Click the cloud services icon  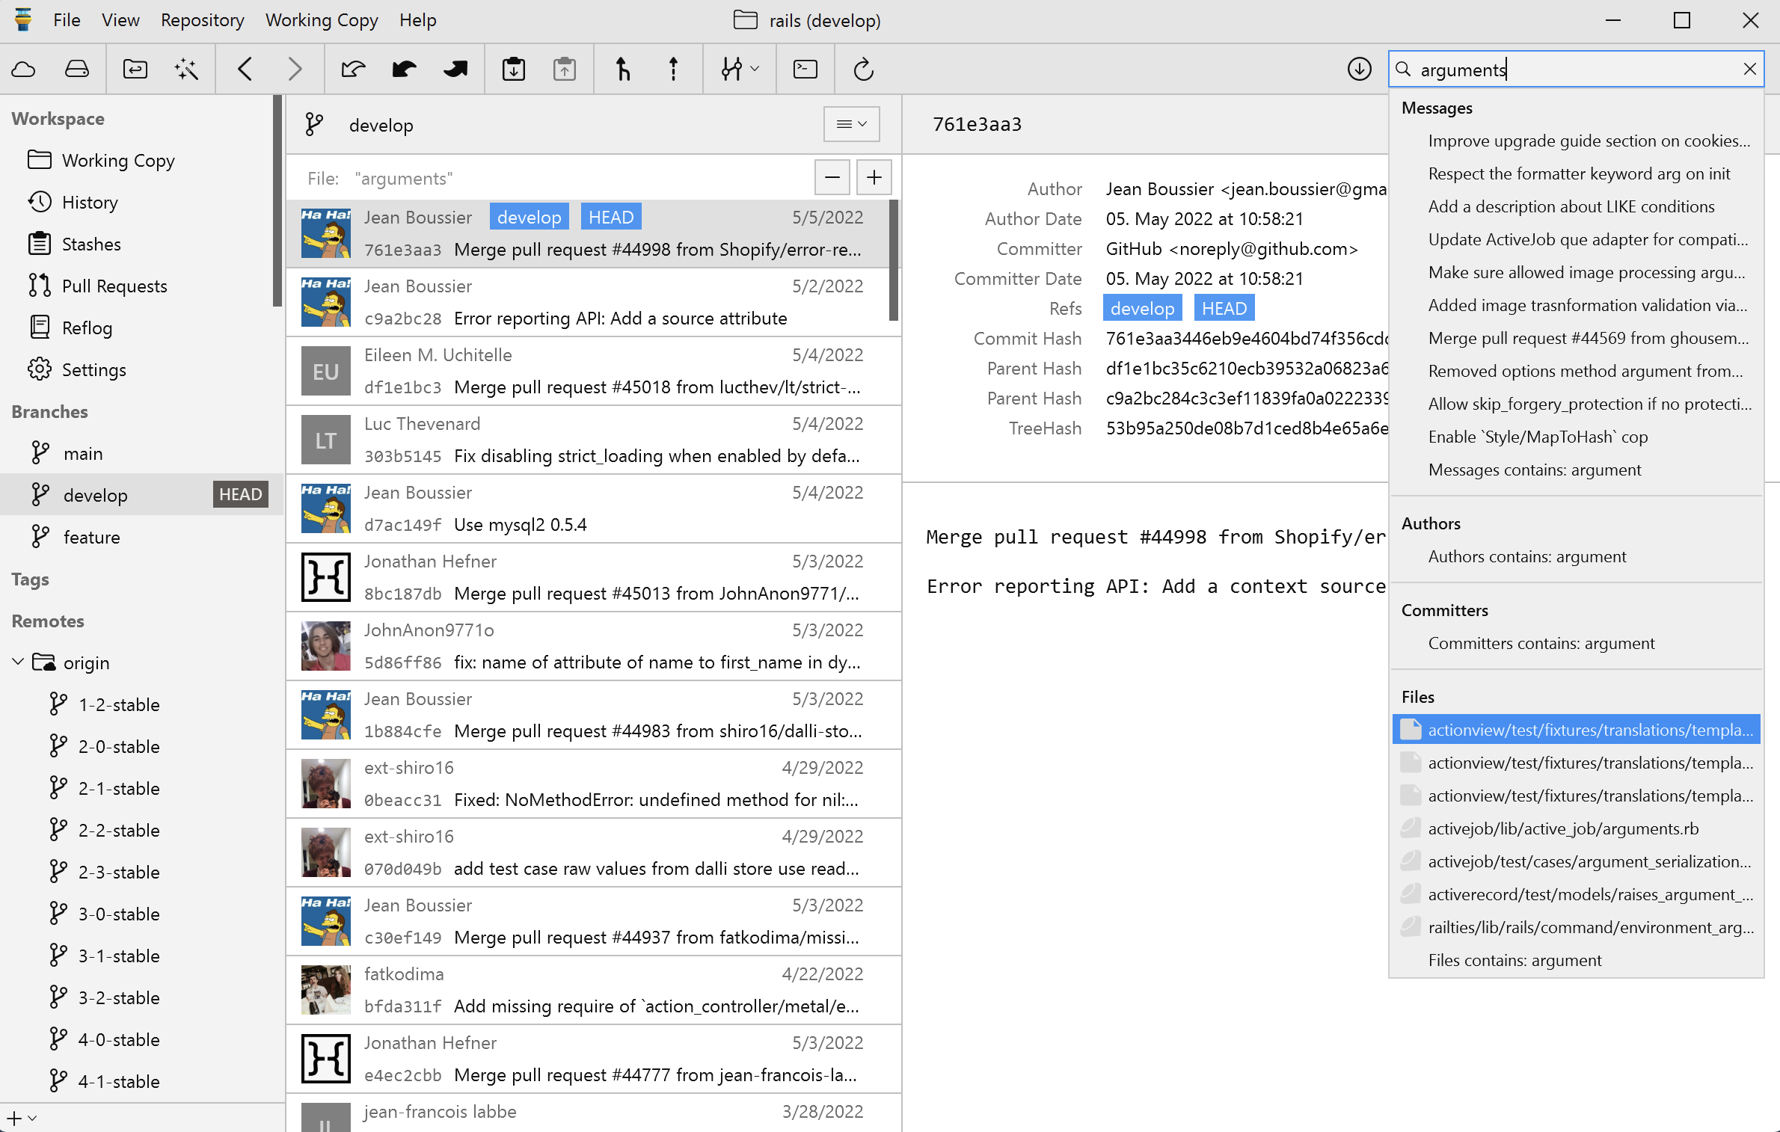pos(24,70)
